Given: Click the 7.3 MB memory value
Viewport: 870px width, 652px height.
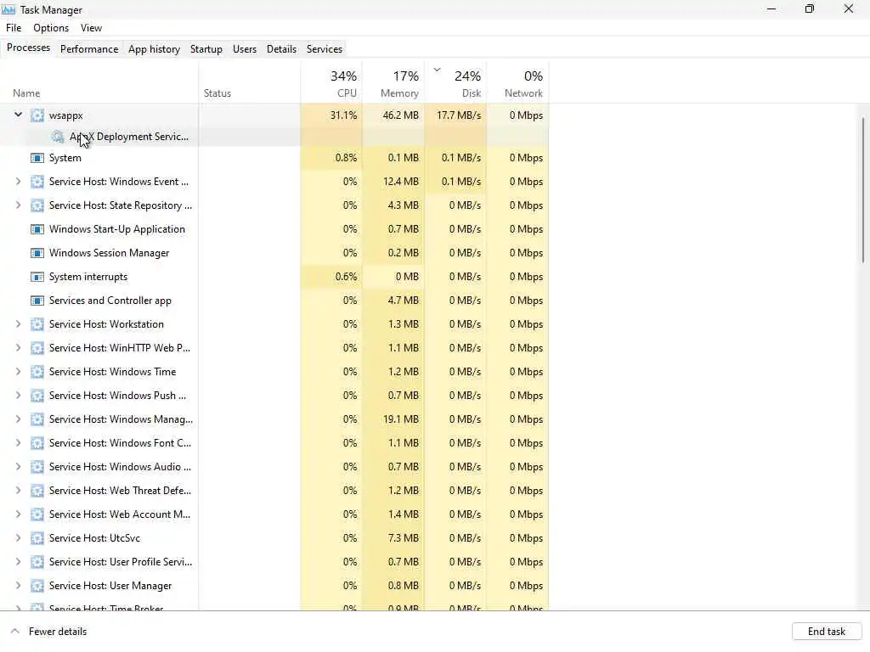Looking at the screenshot, I should (x=404, y=538).
